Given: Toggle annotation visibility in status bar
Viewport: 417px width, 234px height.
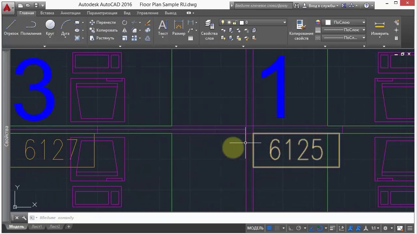Looking at the screenshot, I should (x=350, y=228).
